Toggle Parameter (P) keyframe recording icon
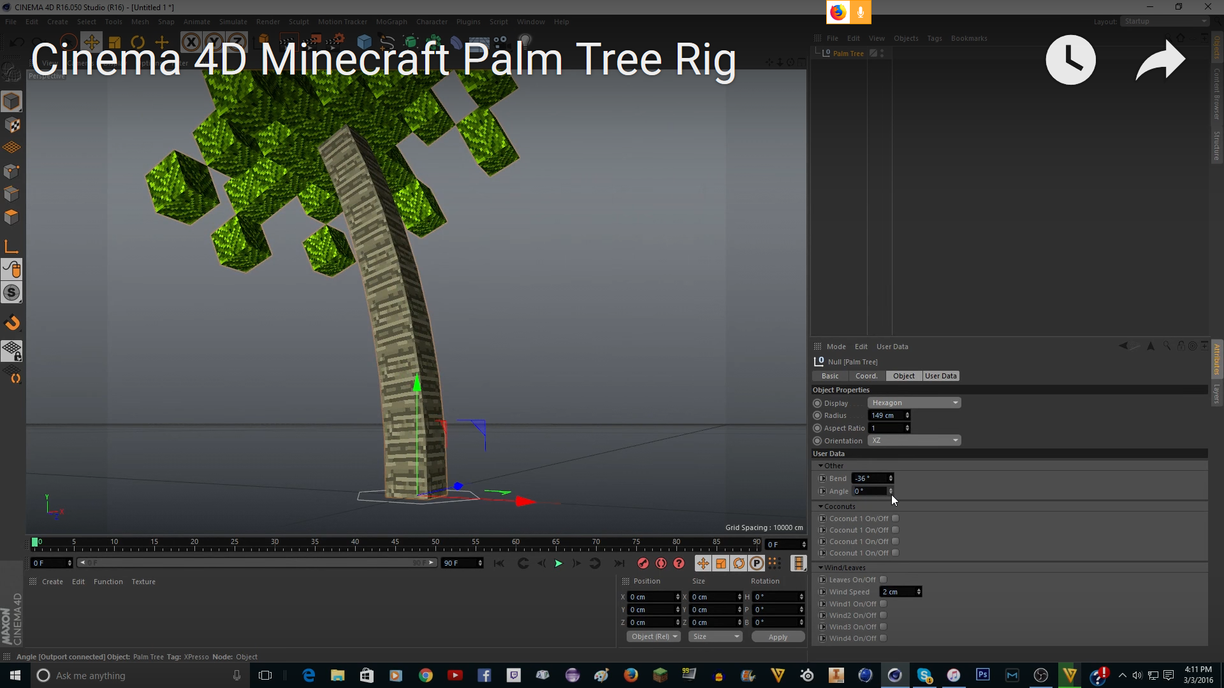Image resolution: width=1224 pixels, height=688 pixels. [x=757, y=563]
